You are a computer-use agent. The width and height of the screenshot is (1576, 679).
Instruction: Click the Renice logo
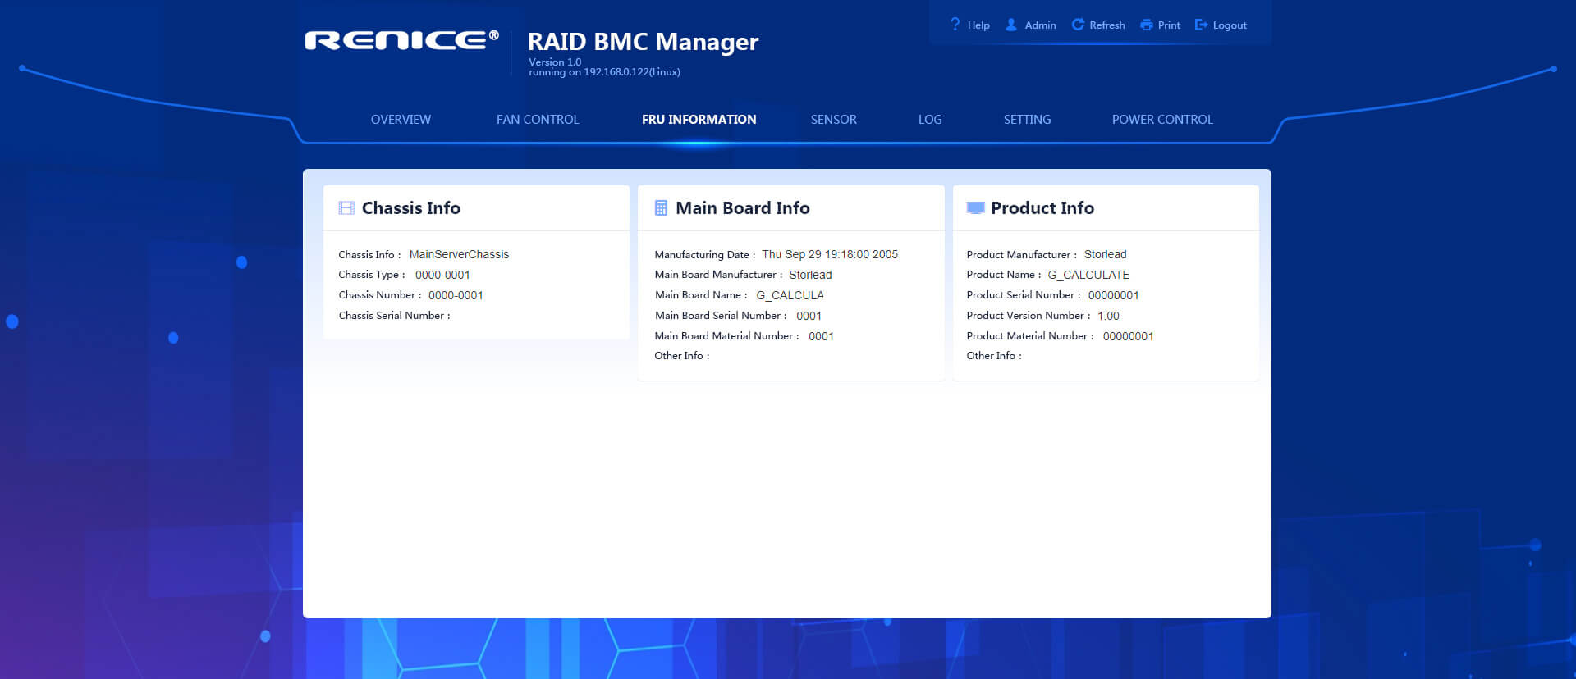point(401,40)
